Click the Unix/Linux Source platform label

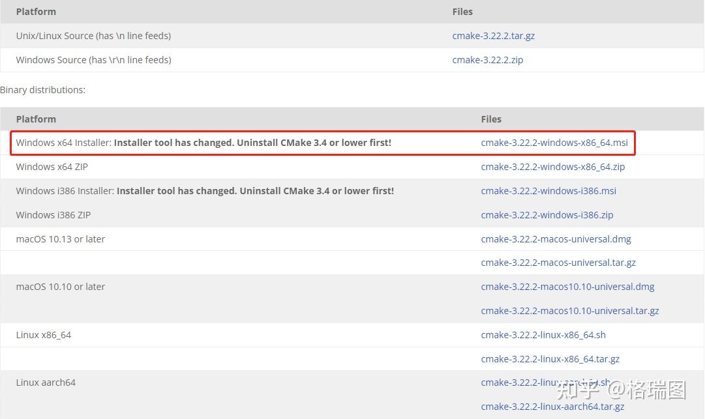point(93,36)
